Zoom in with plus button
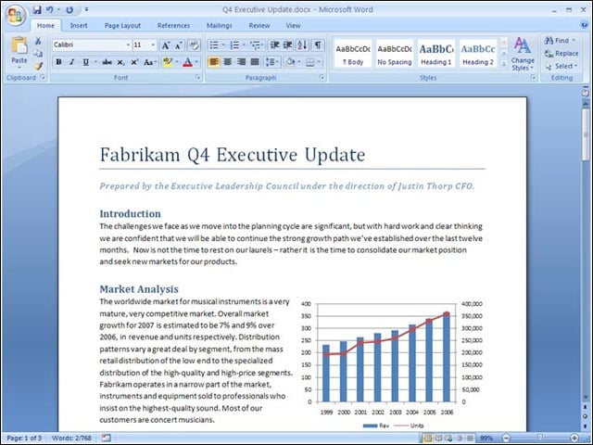The width and height of the screenshot is (593, 445). click(x=574, y=439)
